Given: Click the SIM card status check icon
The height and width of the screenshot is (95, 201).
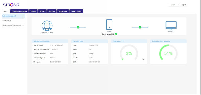Looking at the screenshot, I should (116, 34).
